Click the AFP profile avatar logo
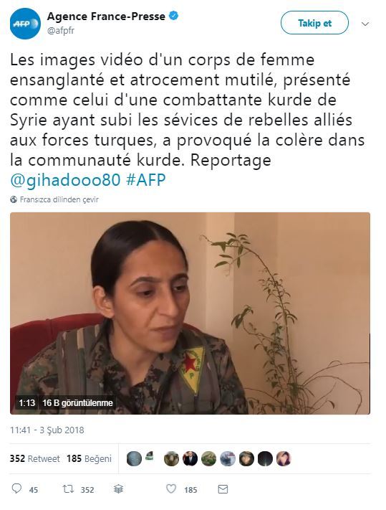 25,24
